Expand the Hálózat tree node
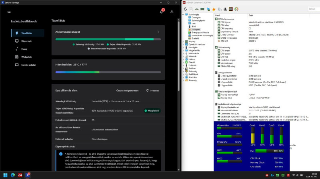Viewport: 320px width, 179px height. [183, 59]
